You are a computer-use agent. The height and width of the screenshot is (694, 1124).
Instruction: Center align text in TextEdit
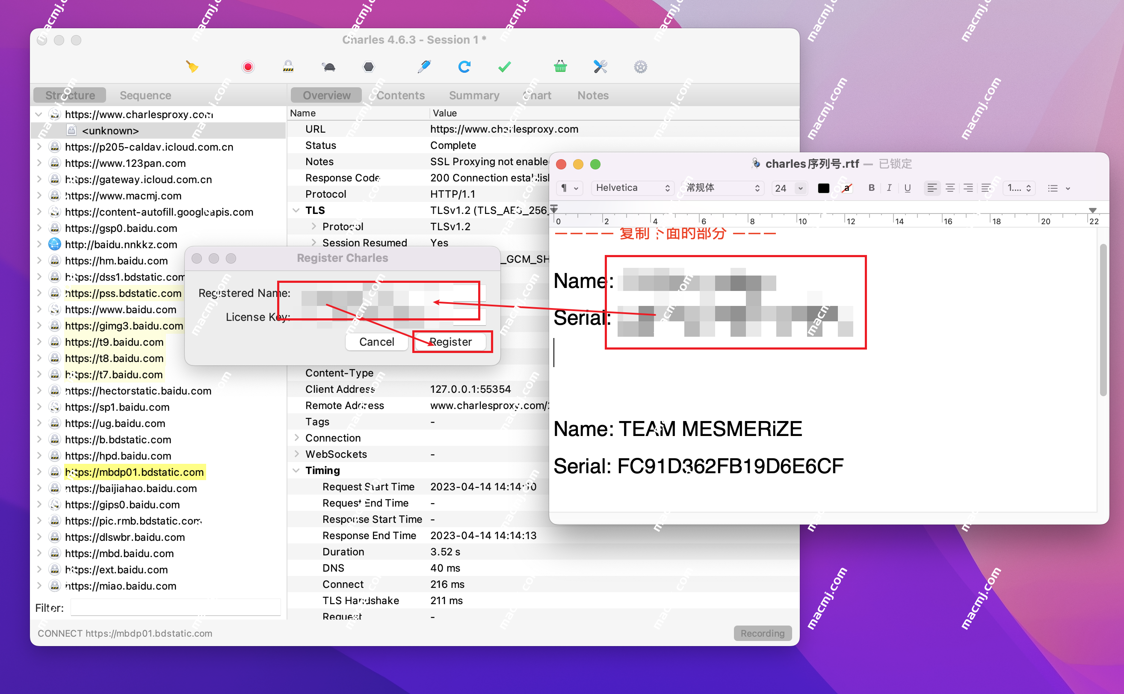click(x=950, y=188)
